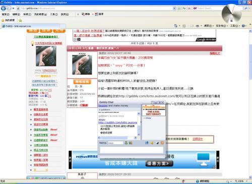Click the Home icon in command bar

pyautogui.click(x=176, y=26)
